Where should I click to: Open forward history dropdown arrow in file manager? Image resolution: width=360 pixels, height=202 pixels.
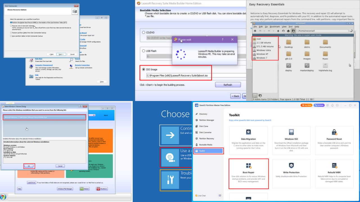pos(273,31)
